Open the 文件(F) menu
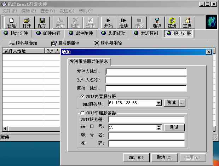The width and height of the screenshot is (219, 166). 10,11
